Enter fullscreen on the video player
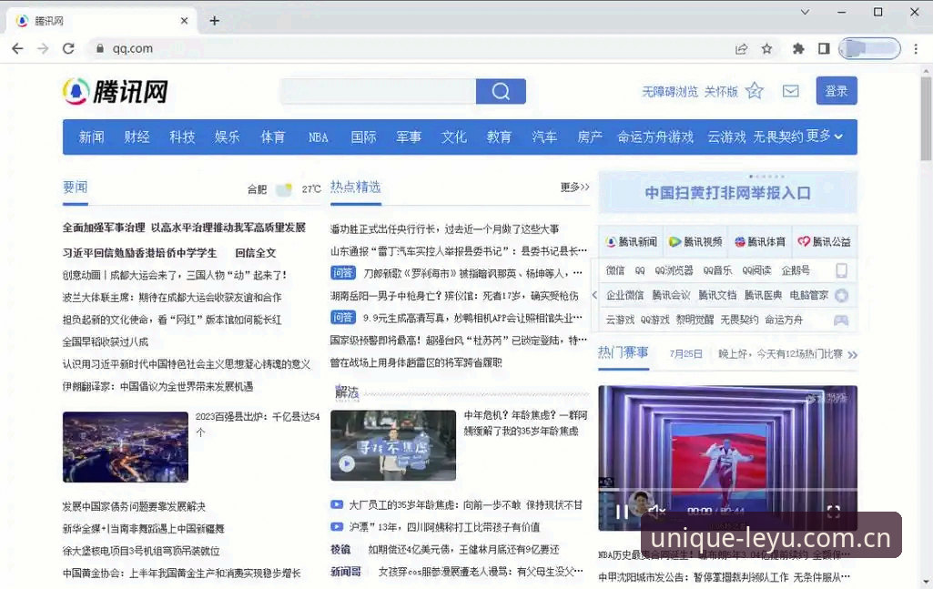 coord(833,511)
